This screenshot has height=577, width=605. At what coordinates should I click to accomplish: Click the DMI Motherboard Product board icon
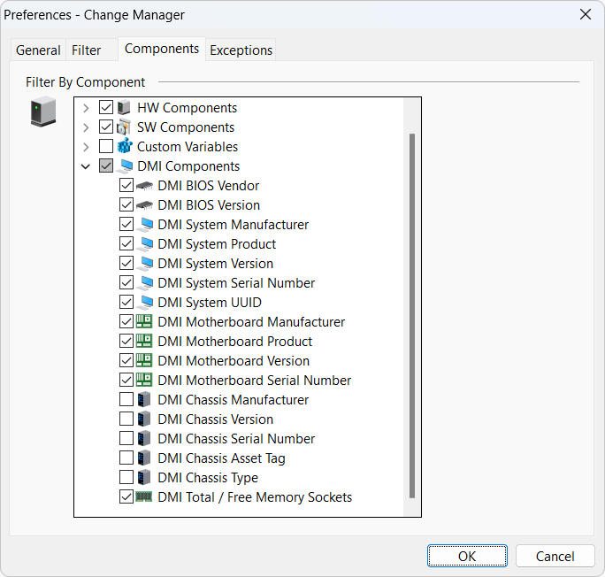[x=144, y=342]
